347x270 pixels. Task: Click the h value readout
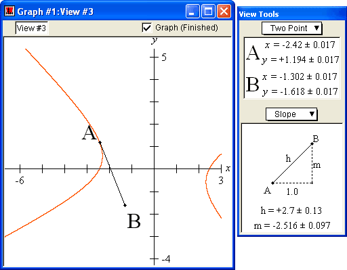(x=291, y=210)
